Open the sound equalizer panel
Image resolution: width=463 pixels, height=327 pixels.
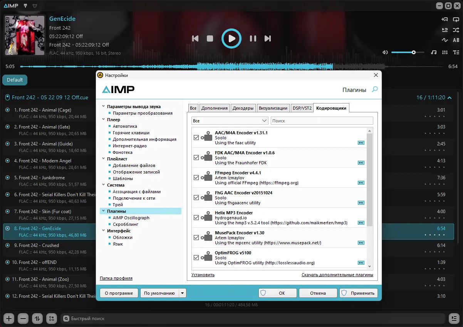tap(445, 52)
